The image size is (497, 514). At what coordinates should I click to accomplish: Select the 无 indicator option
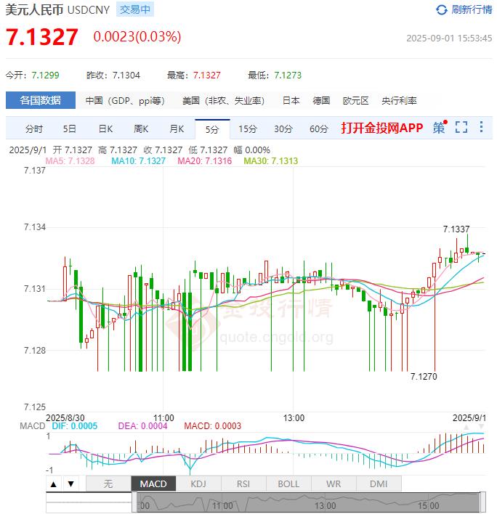coord(108,484)
